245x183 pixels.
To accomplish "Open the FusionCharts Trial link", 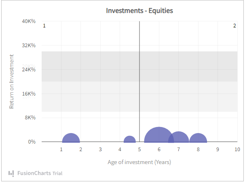I will pyautogui.click(x=40, y=174).
